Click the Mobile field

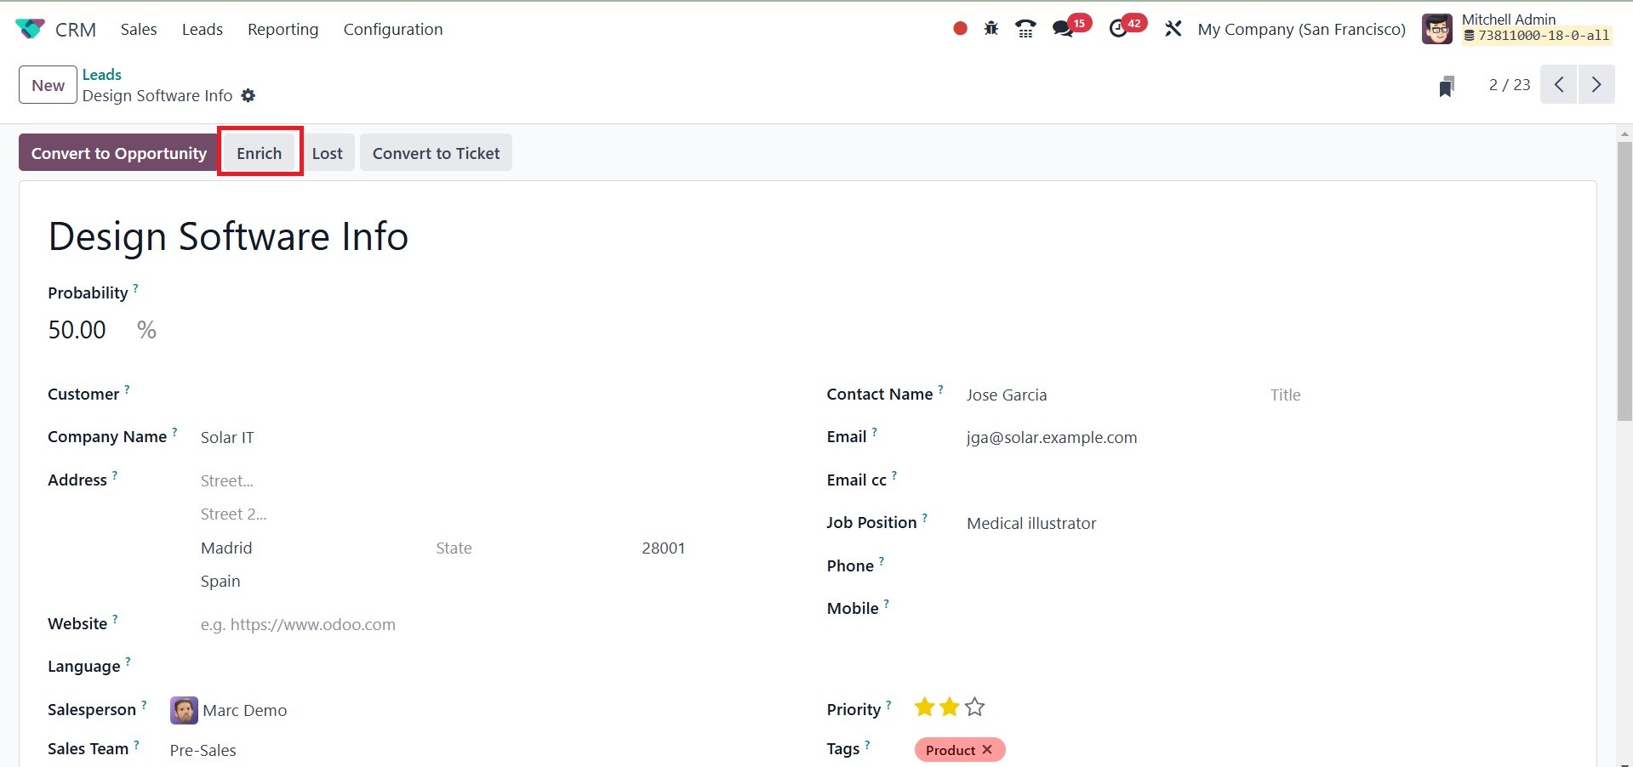pyautogui.click(x=1266, y=609)
